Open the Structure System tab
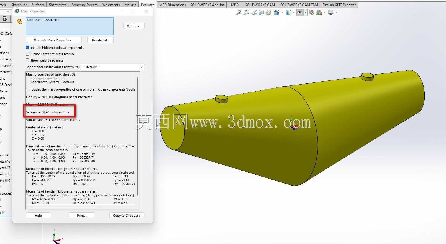 [x=85, y=5]
